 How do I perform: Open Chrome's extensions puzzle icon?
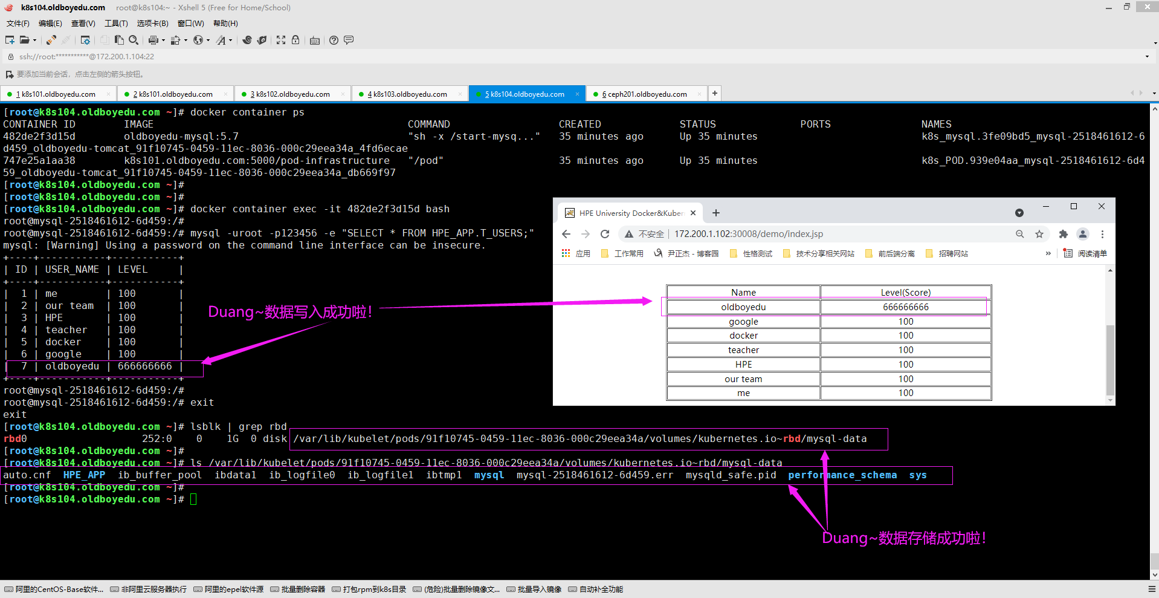(x=1064, y=234)
